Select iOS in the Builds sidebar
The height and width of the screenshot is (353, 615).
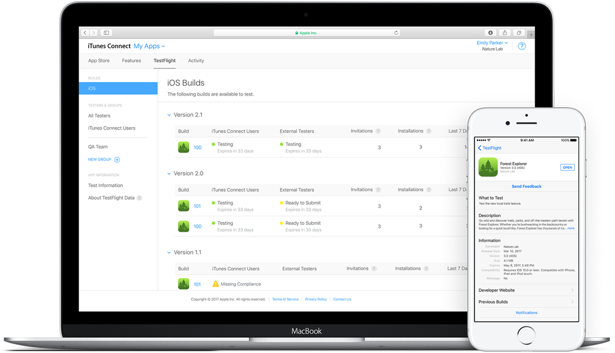click(118, 88)
